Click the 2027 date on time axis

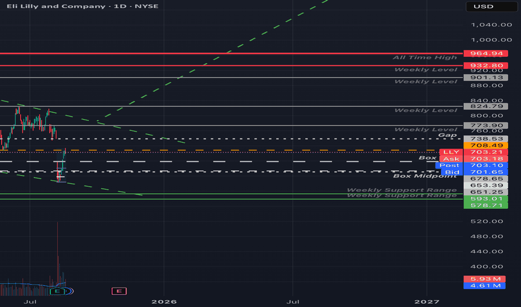point(427,301)
